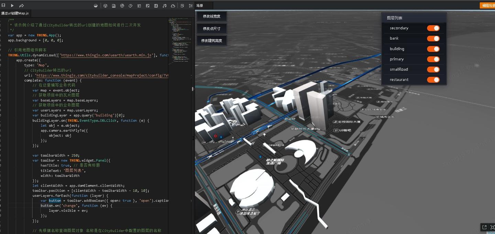Toggle off the building layer

pos(433,49)
